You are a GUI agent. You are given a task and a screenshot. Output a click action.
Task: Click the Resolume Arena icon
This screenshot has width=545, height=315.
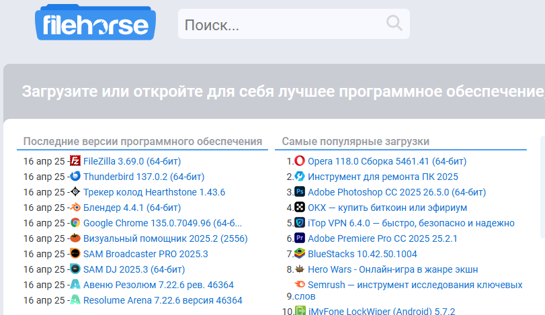(75, 300)
